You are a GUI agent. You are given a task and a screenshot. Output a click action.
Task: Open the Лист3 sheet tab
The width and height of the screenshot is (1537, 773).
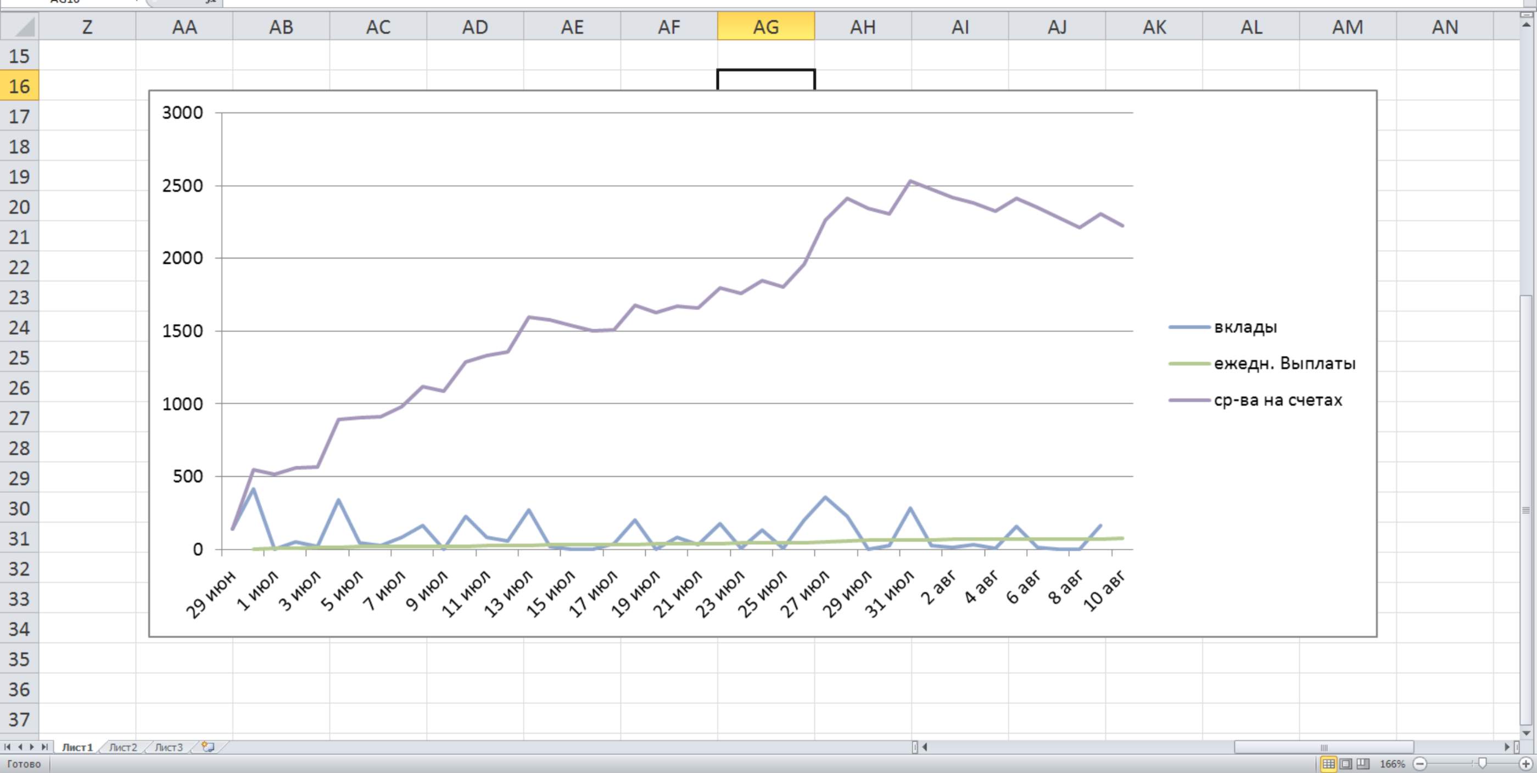tap(169, 747)
